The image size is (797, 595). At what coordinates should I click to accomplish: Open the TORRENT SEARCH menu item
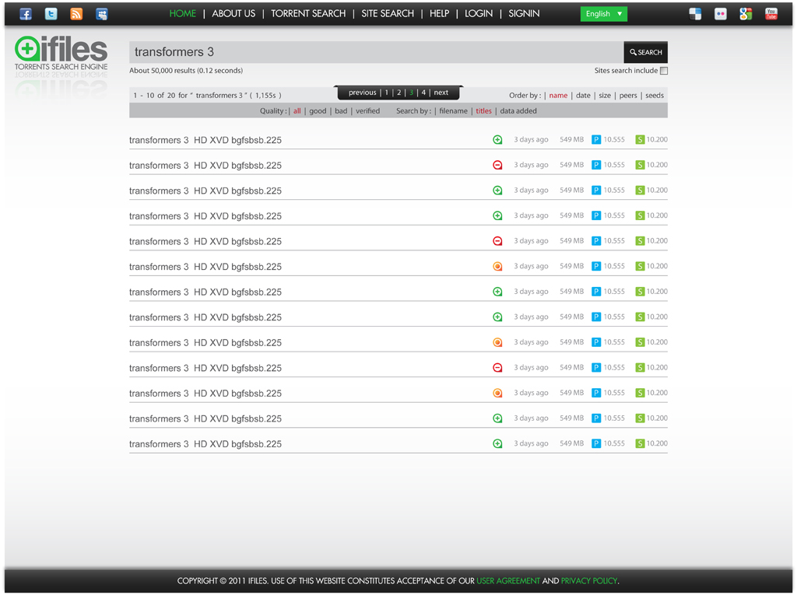308,14
